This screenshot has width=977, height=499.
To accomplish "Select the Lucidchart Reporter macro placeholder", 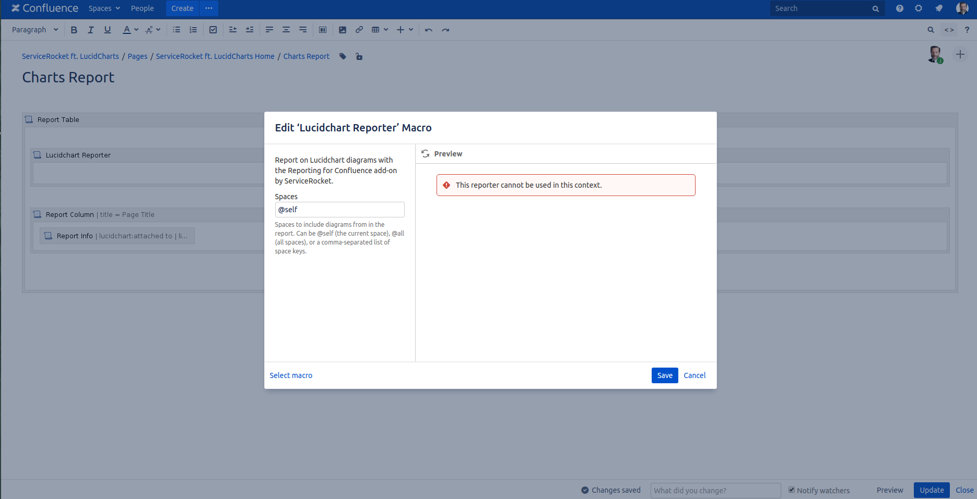I will (x=78, y=155).
